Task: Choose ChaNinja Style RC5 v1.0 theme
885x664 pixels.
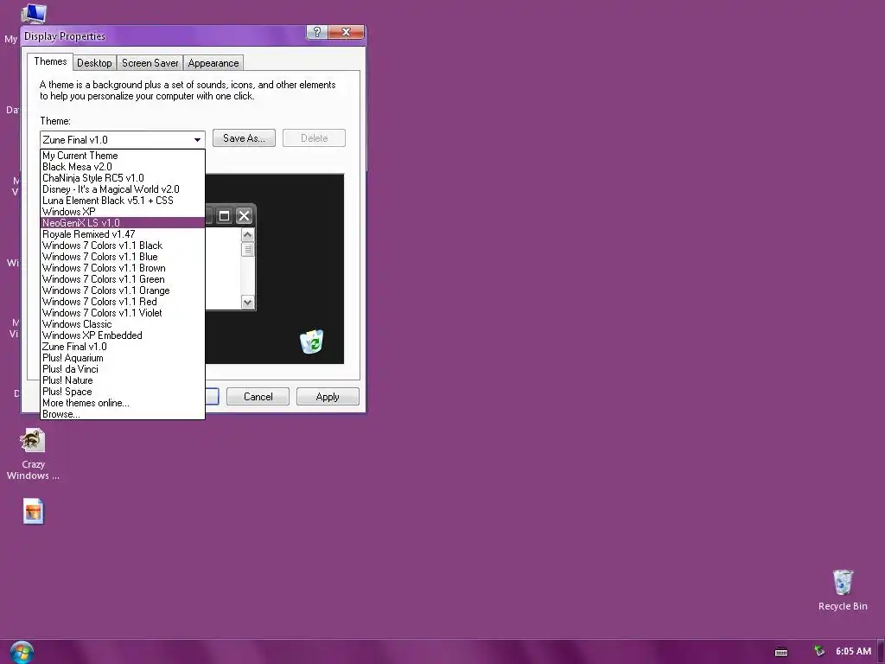Action: click(x=123, y=178)
